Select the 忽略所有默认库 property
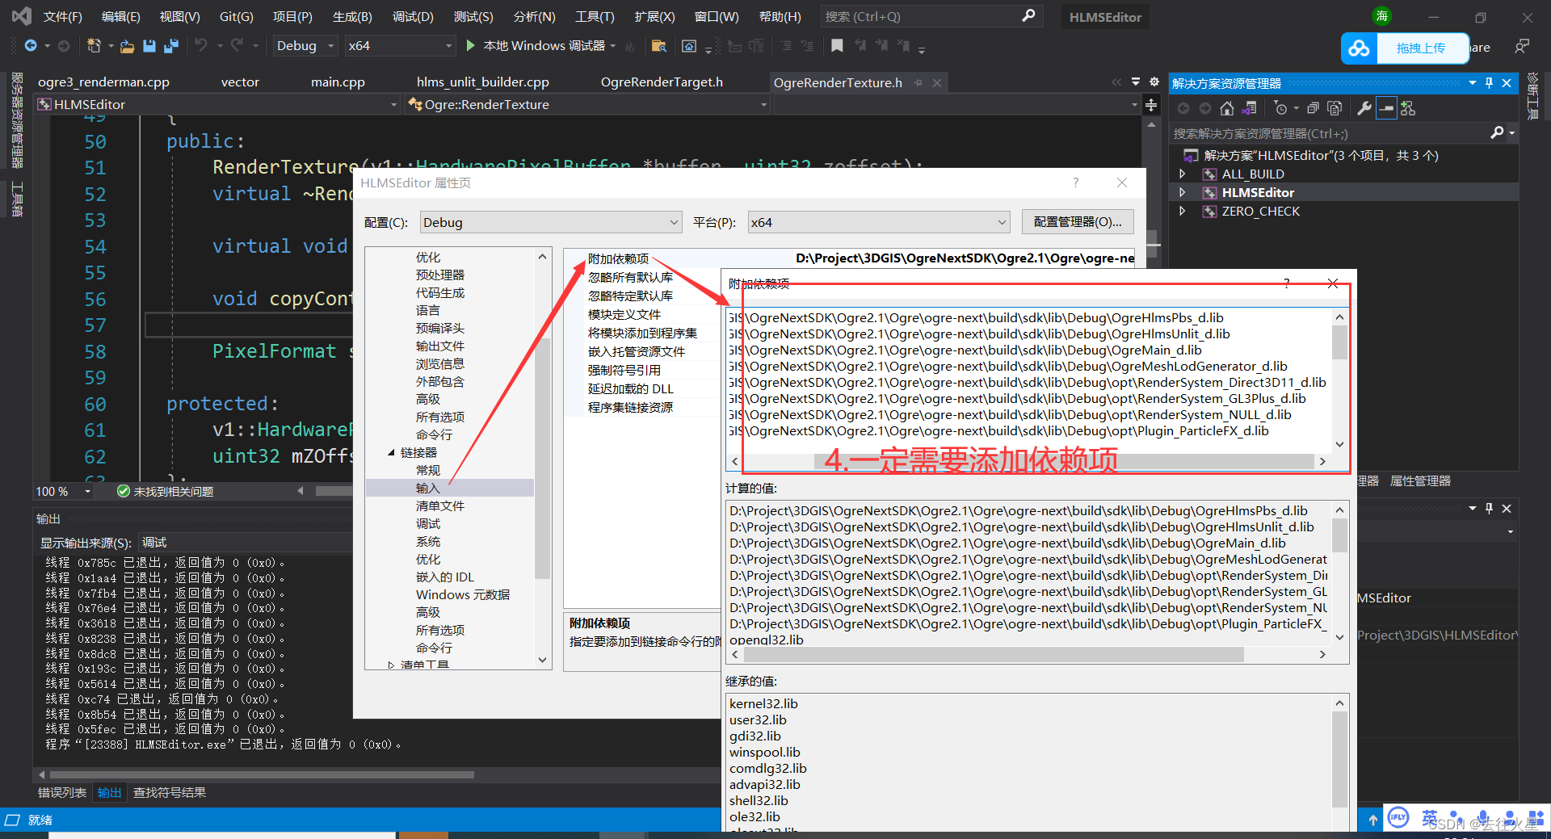The height and width of the screenshot is (839, 1551). point(630,277)
